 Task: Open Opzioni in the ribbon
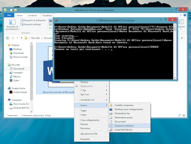[x=181, y=25]
